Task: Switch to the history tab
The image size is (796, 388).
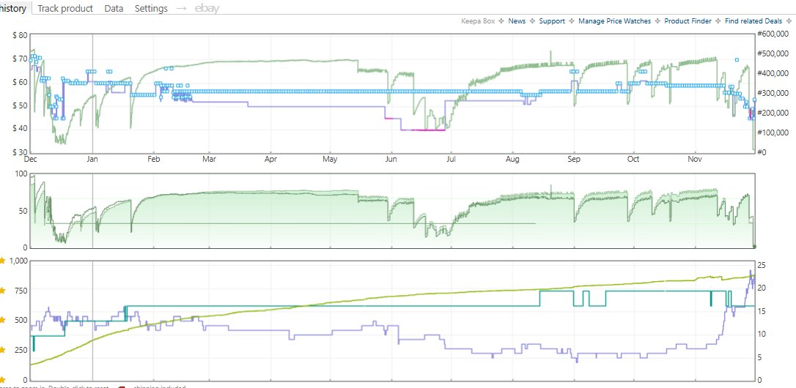Action: (x=14, y=8)
